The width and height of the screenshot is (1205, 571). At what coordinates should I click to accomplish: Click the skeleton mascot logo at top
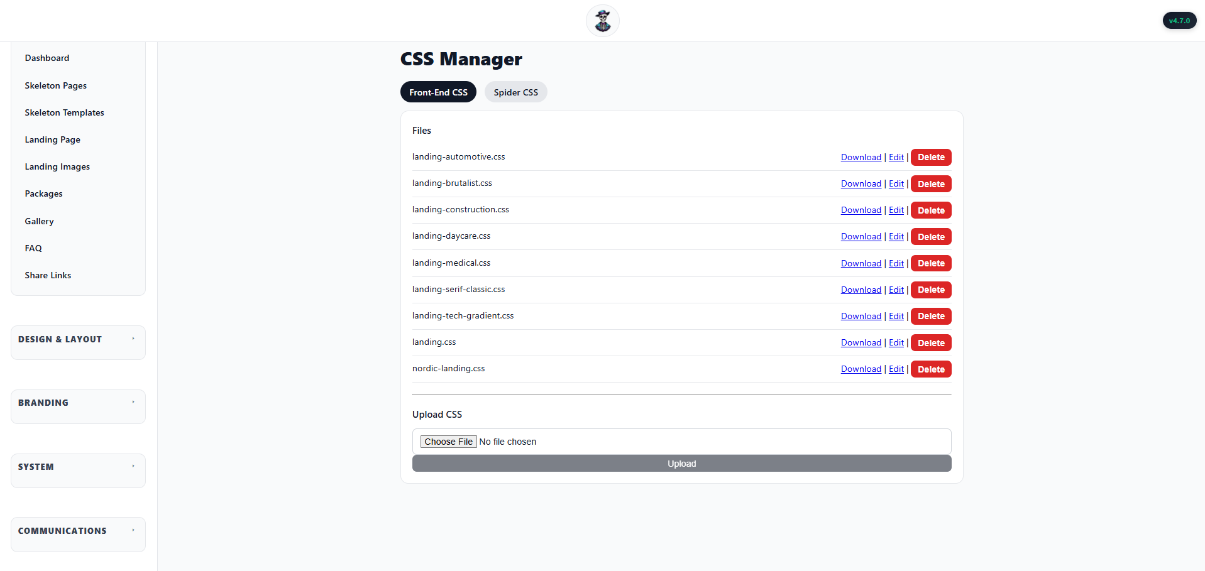click(x=602, y=21)
